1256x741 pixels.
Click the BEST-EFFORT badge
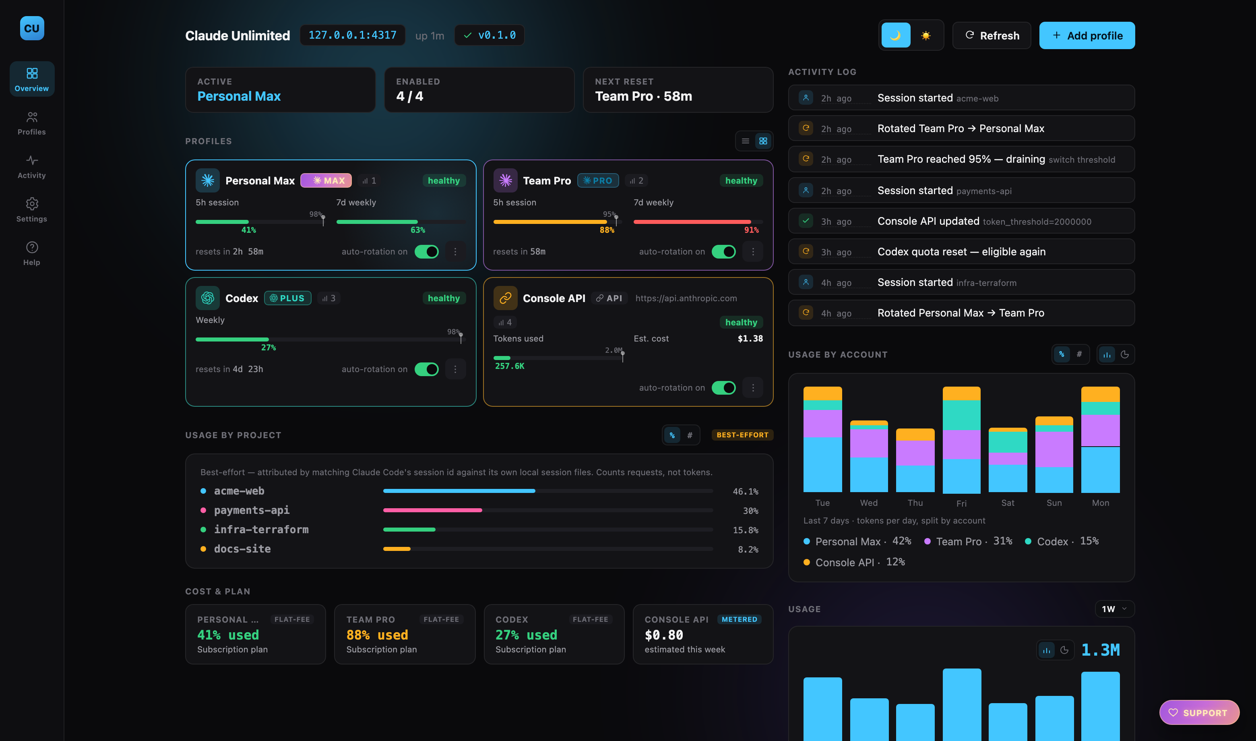point(742,435)
